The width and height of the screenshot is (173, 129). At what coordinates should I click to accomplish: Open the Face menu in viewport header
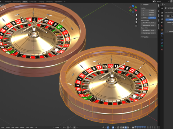pyautogui.click(x=32, y=128)
